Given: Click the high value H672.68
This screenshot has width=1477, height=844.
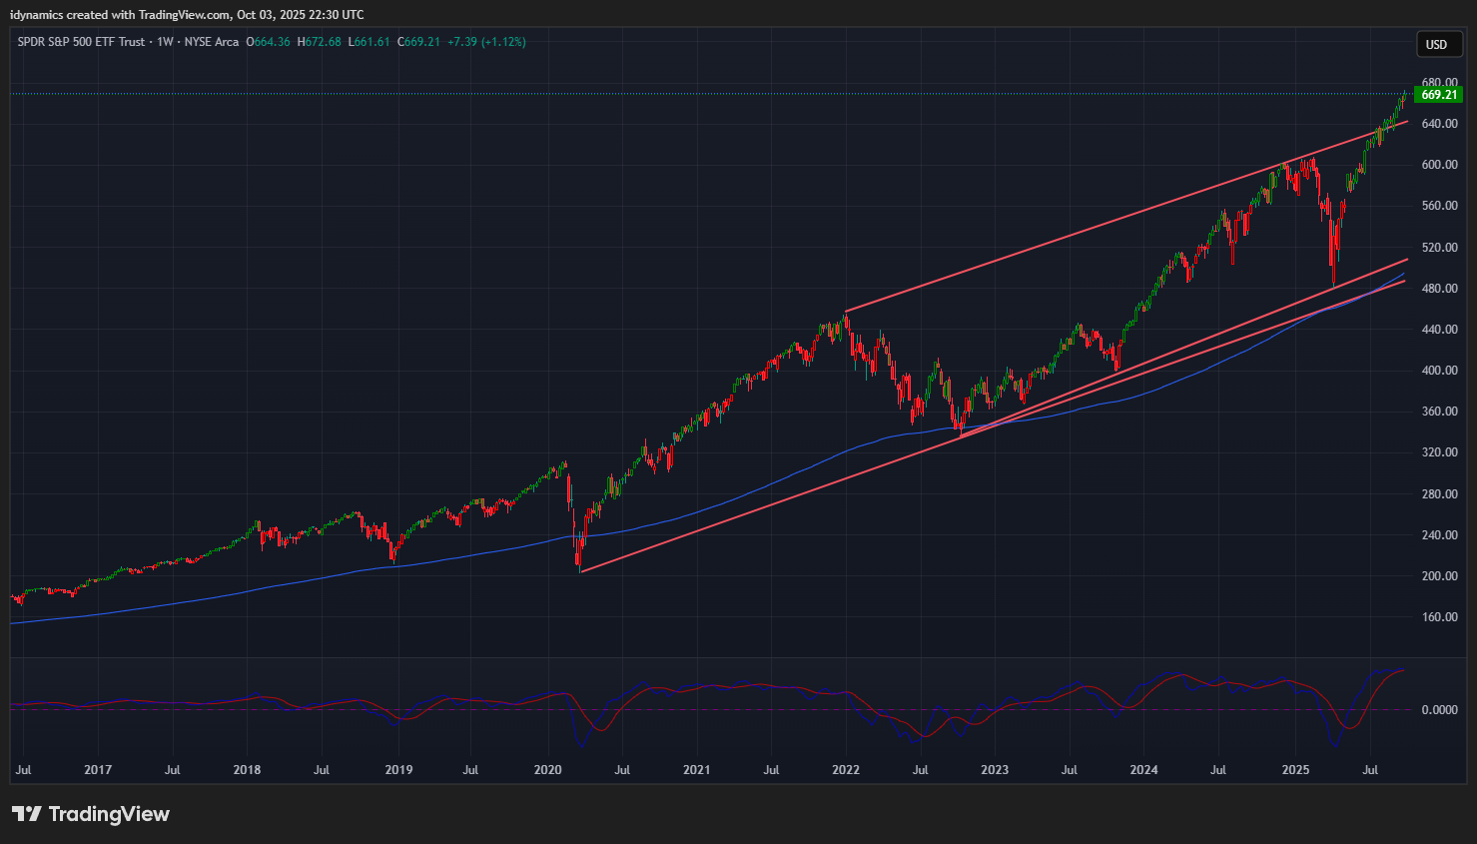Looking at the screenshot, I should (320, 42).
